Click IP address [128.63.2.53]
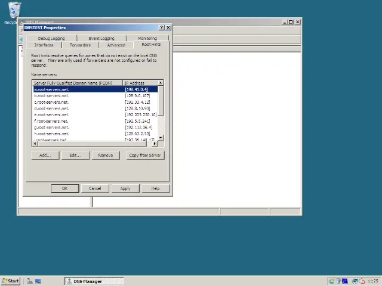The image size is (382, 286). tap(137, 133)
